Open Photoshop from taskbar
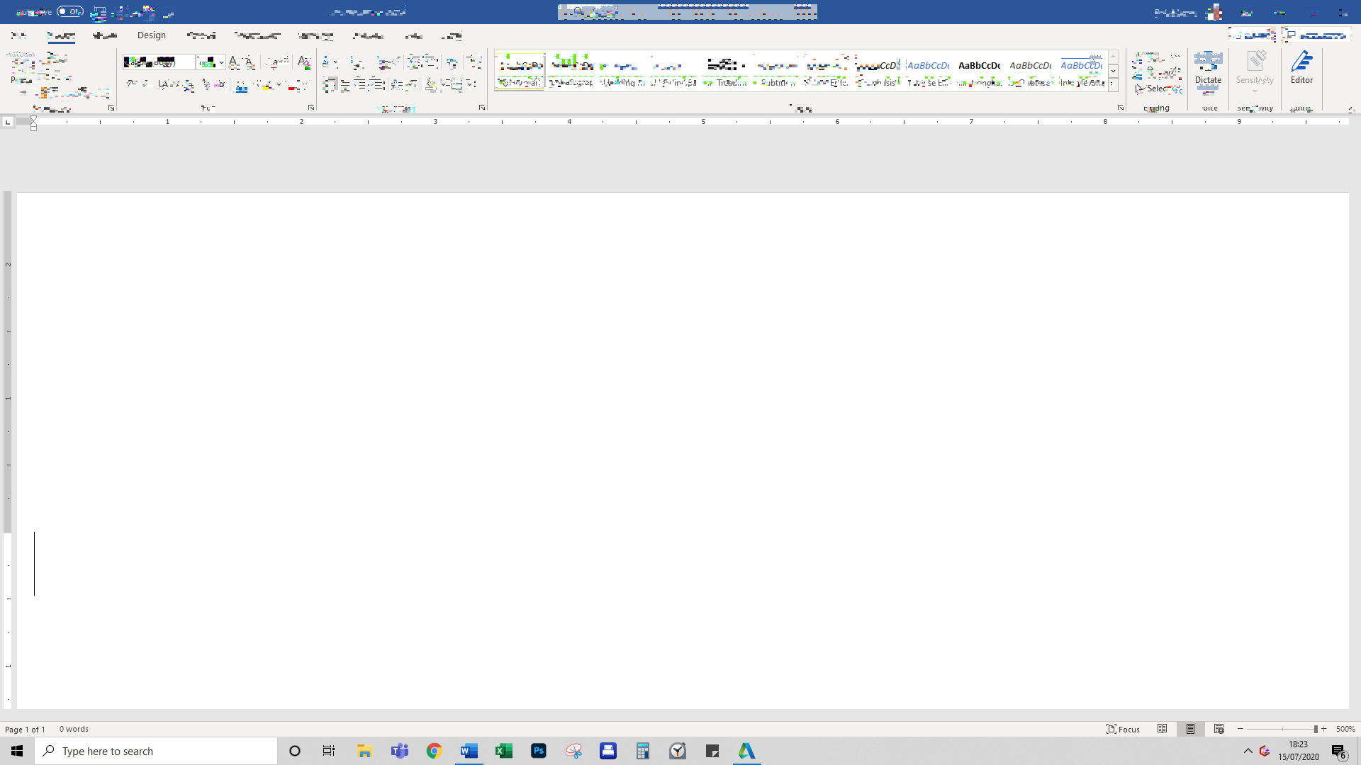Image resolution: width=1361 pixels, height=765 pixels. [x=539, y=751]
